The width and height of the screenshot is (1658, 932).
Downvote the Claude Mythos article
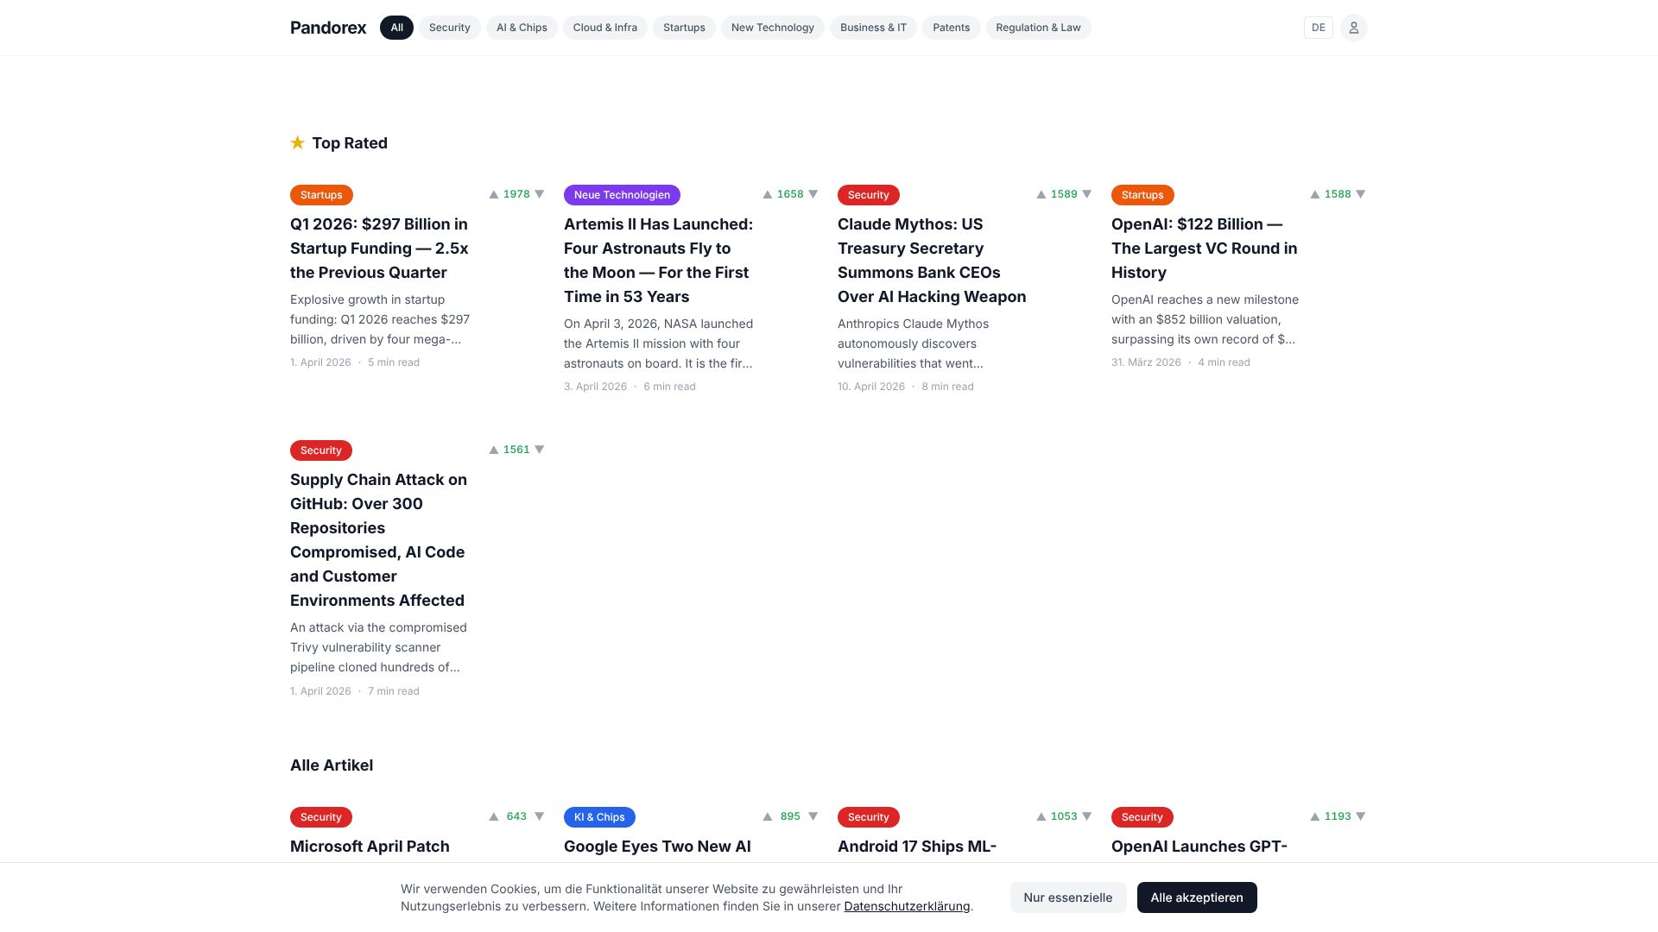point(1087,194)
